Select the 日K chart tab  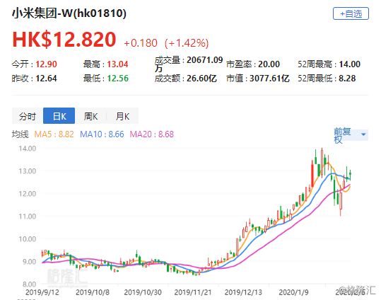[59, 116]
